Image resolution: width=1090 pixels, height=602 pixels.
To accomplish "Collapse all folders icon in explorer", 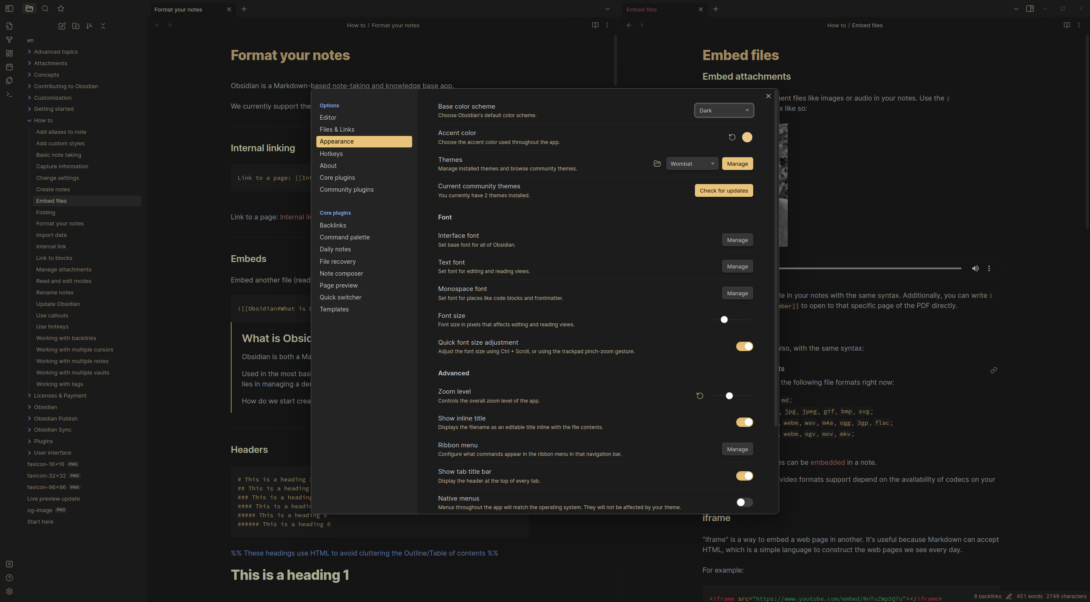I will pyautogui.click(x=103, y=26).
